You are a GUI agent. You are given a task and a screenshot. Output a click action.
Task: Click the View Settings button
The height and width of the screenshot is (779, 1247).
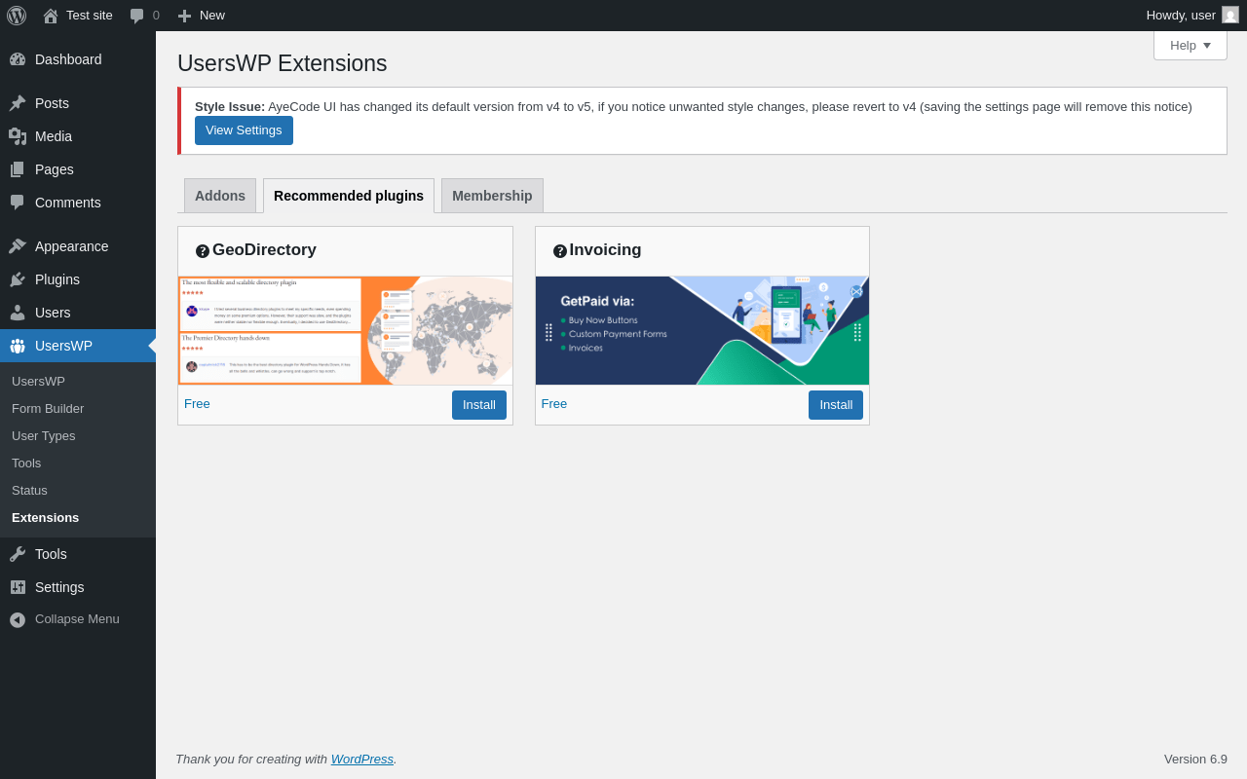244,130
